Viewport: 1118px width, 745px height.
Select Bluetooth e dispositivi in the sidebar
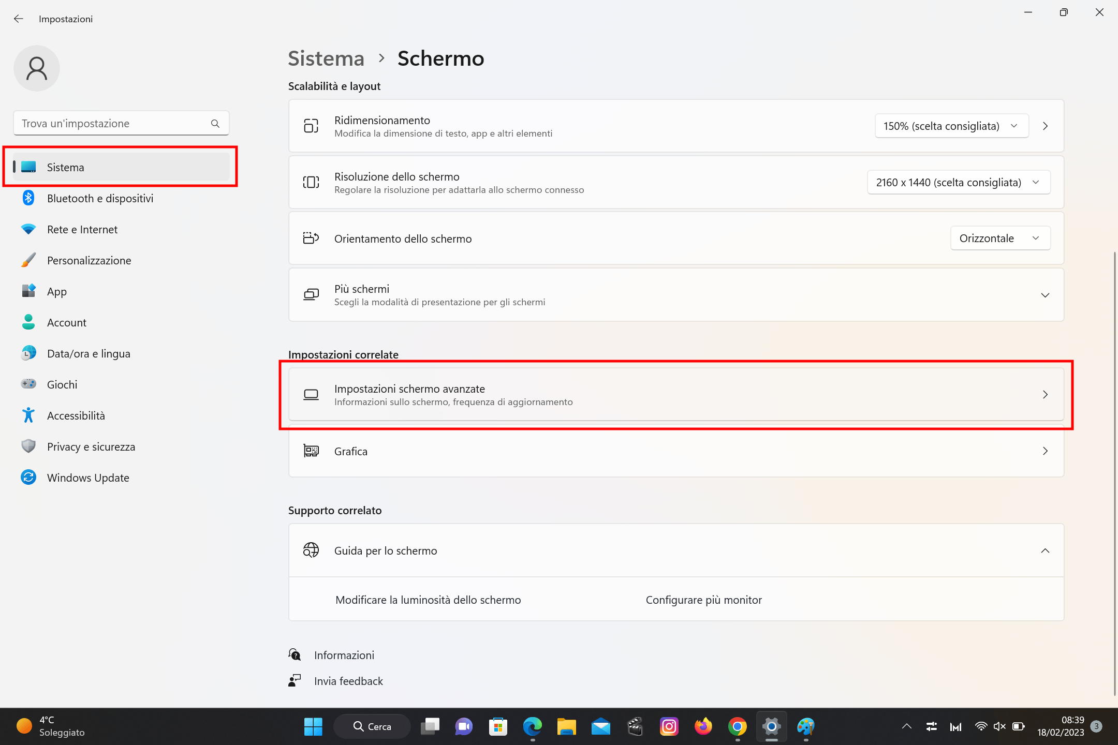tap(100, 198)
